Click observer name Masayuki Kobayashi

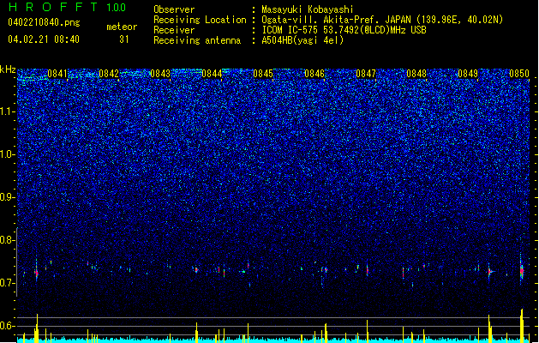[x=308, y=9]
